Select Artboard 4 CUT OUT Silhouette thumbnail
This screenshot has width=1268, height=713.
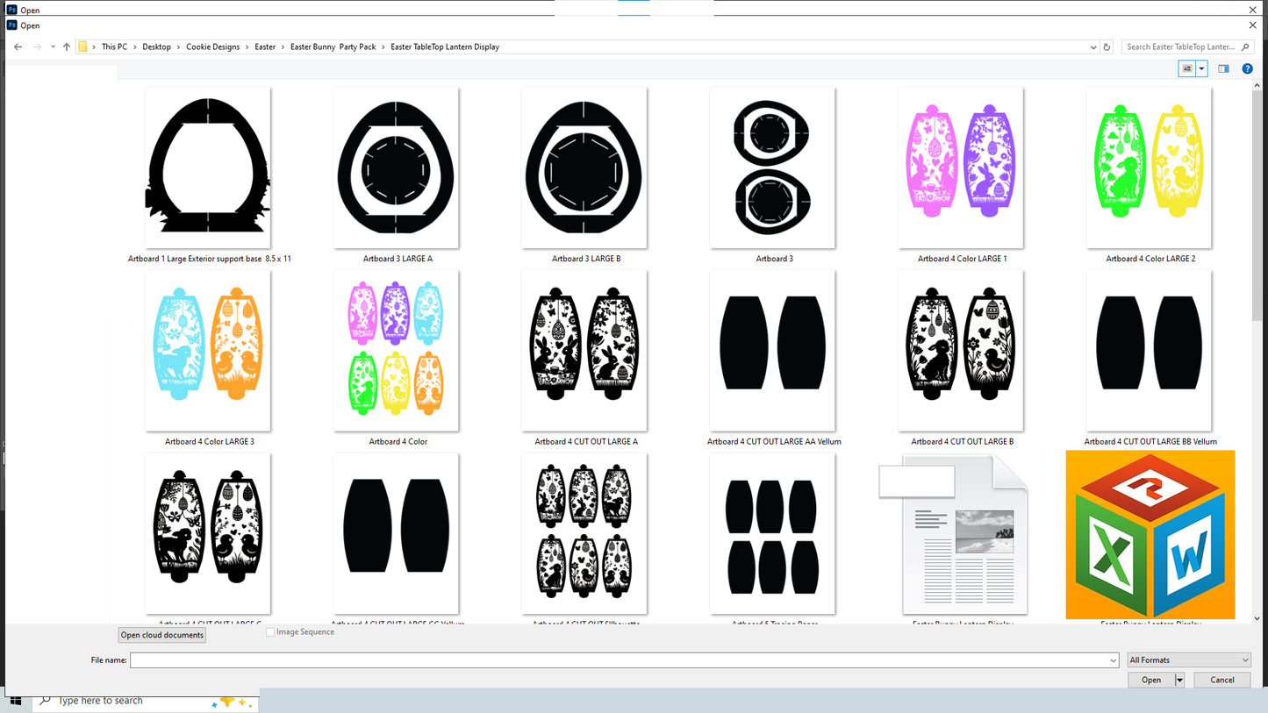[x=584, y=533]
